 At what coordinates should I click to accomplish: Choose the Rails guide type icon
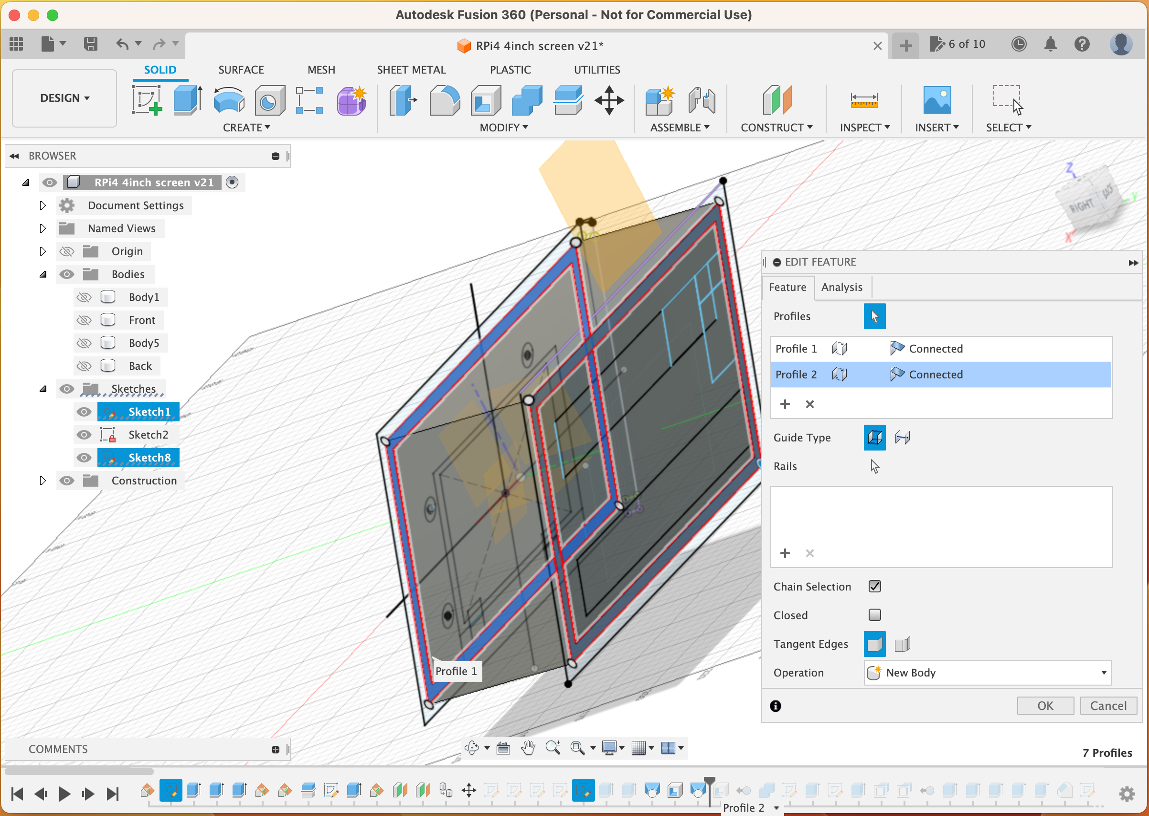874,437
